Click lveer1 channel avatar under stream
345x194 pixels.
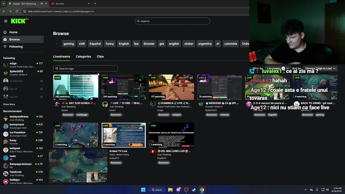pyautogui.click(x=105, y=104)
